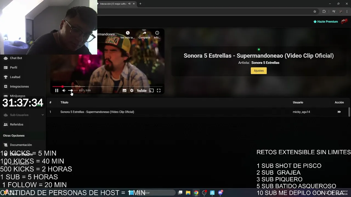Click the Lealtad trophy icon
Screen dimensions: 351x197
pos(5,77)
